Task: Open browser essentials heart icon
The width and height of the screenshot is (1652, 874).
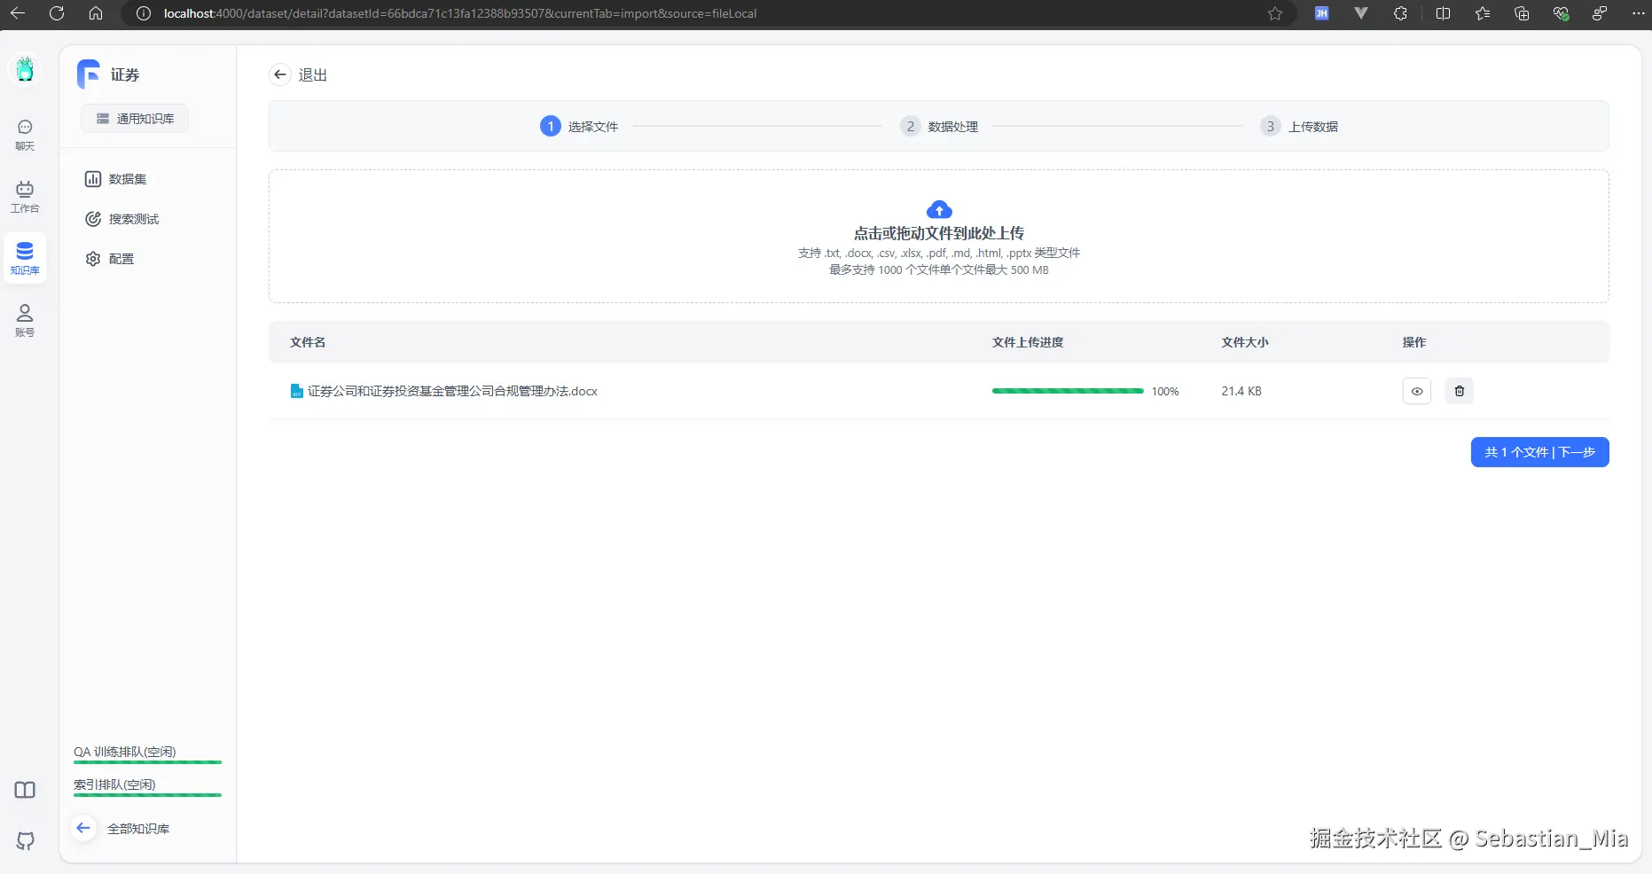Action: point(1561,13)
